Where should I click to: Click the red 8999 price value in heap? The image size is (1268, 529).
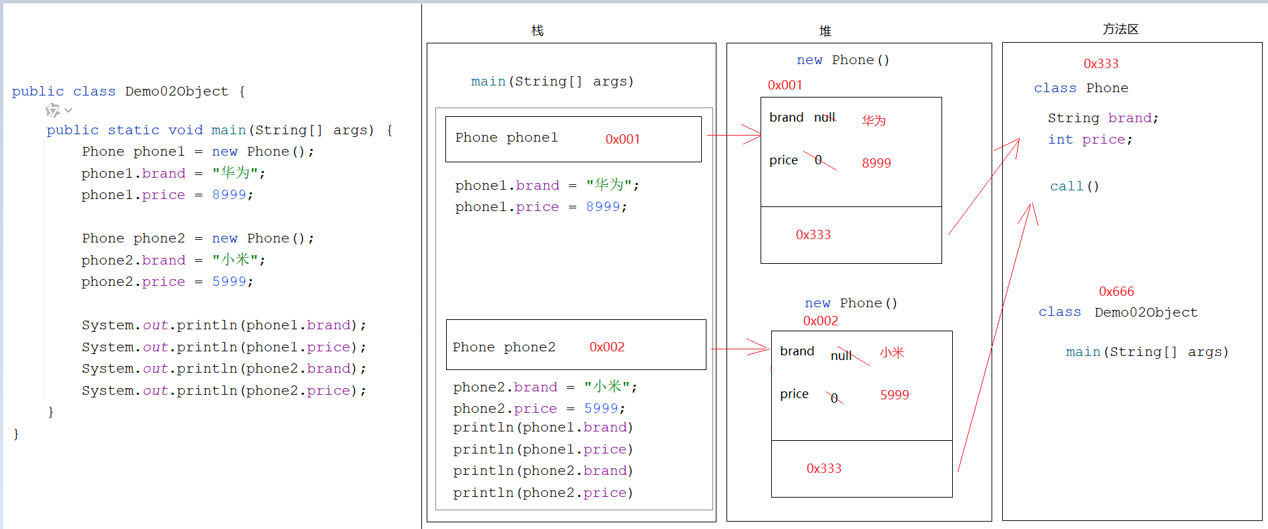point(876,163)
